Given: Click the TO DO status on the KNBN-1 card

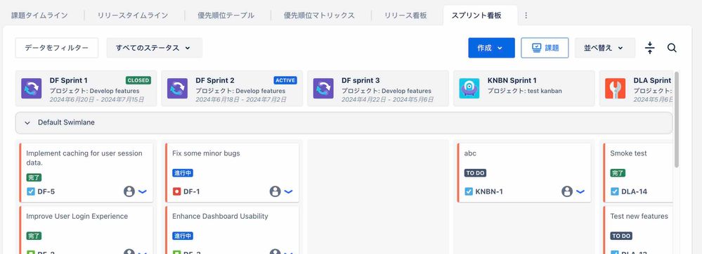Looking at the screenshot, I should coord(475,173).
